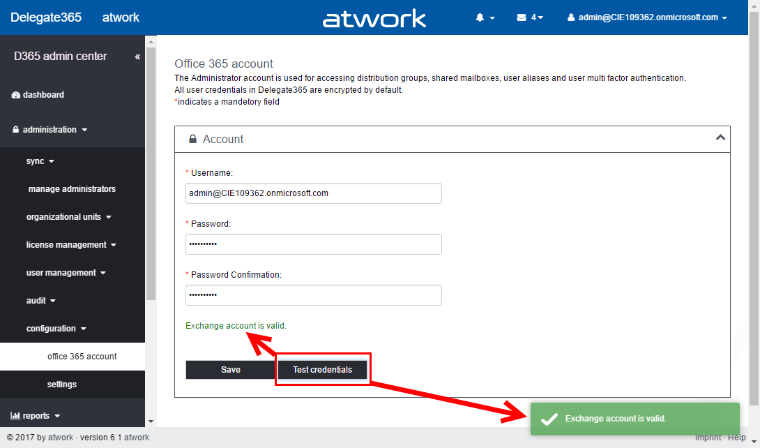This screenshot has height=448, width=760.
Task: Click the atwork center logo
Action: (374, 18)
